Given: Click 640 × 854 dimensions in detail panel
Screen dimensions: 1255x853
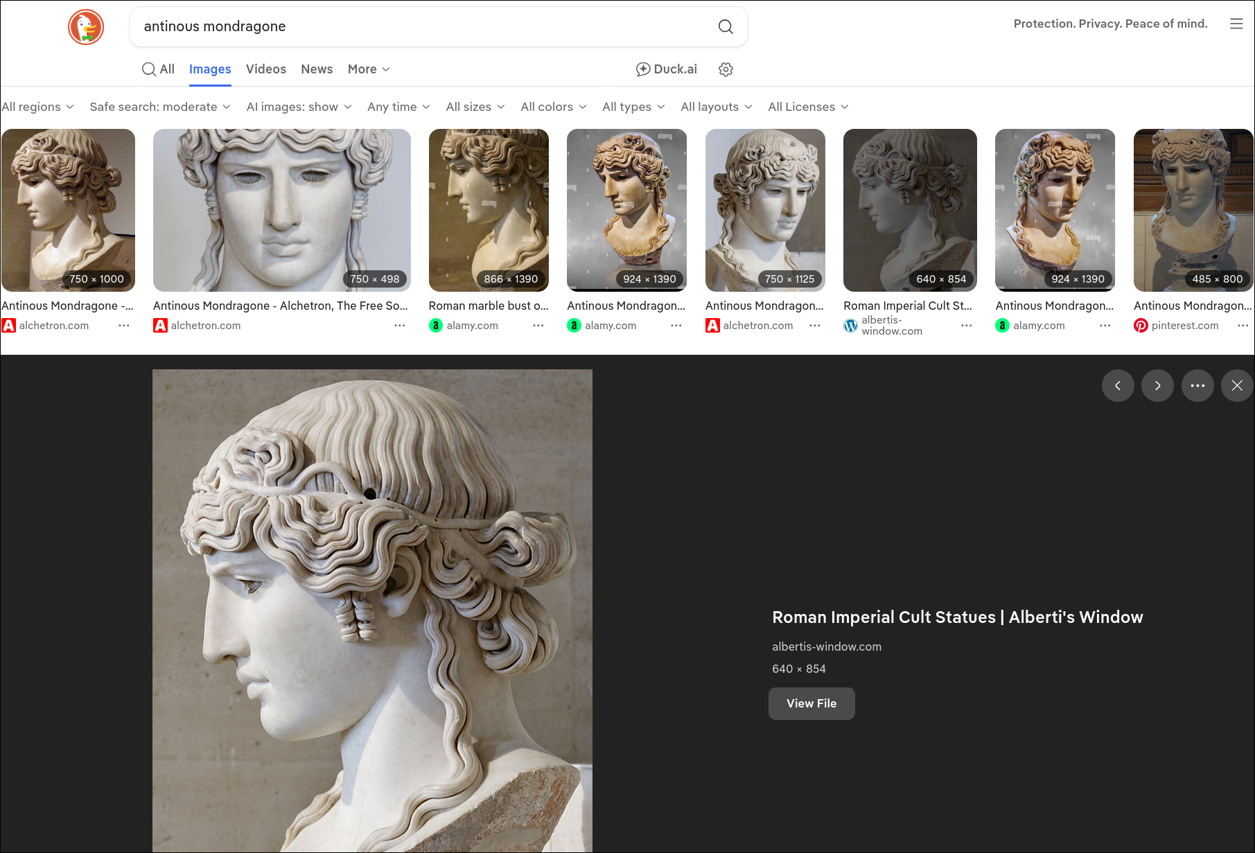Looking at the screenshot, I should pos(799,669).
